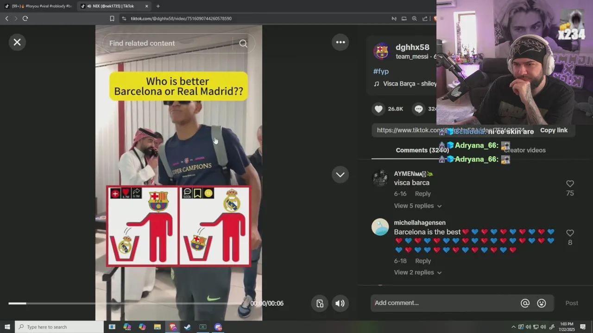
Task: Show hidden system tray icons
Action: pos(513,327)
